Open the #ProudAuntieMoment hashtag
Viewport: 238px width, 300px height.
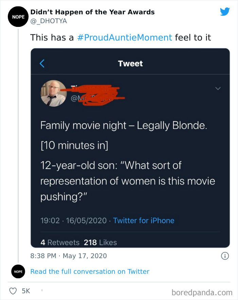coord(123,37)
